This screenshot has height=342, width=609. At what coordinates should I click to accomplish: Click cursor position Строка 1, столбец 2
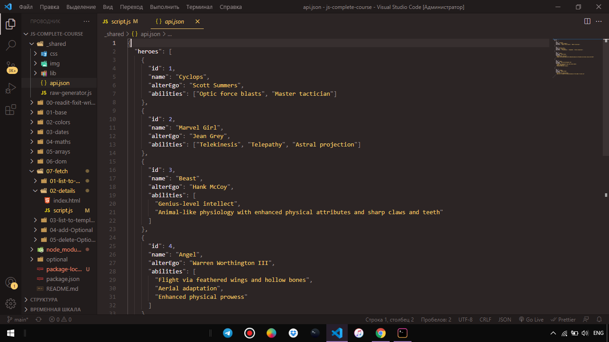click(390, 320)
